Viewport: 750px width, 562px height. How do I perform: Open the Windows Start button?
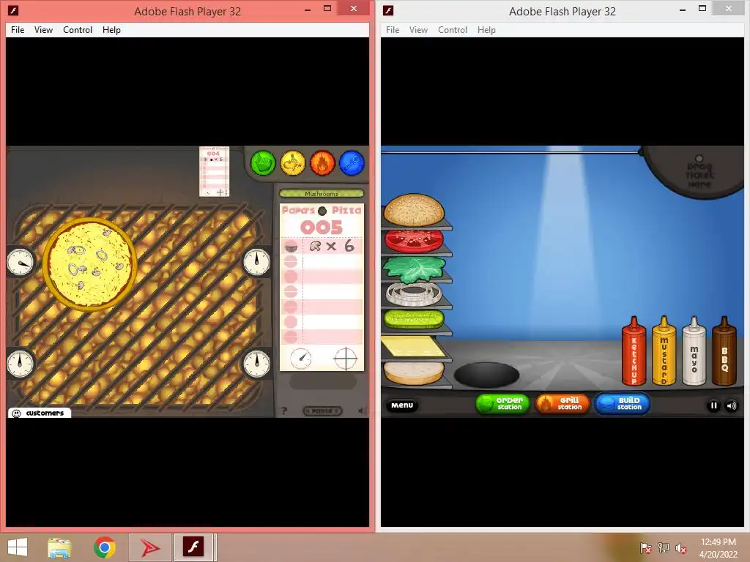(x=18, y=547)
